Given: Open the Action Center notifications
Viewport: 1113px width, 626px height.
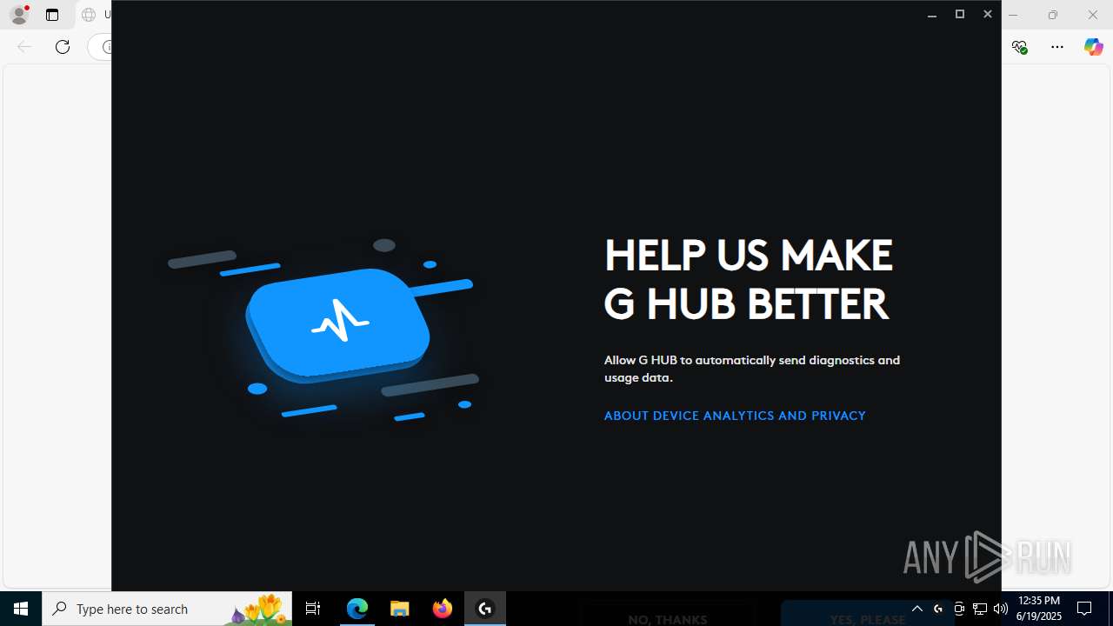Looking at the screenshot, I should point(1085,609).
